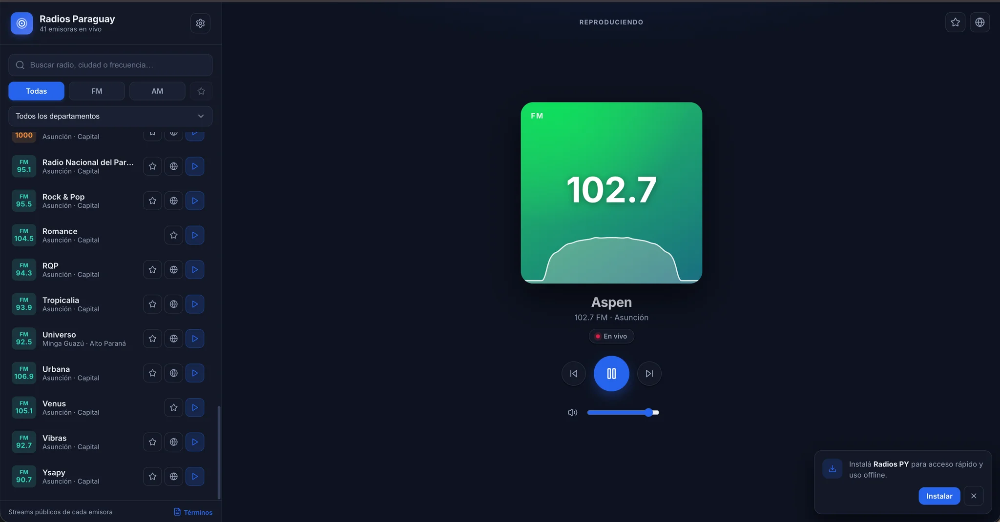Mute audio via speaker icon

(x=572, y=413)
